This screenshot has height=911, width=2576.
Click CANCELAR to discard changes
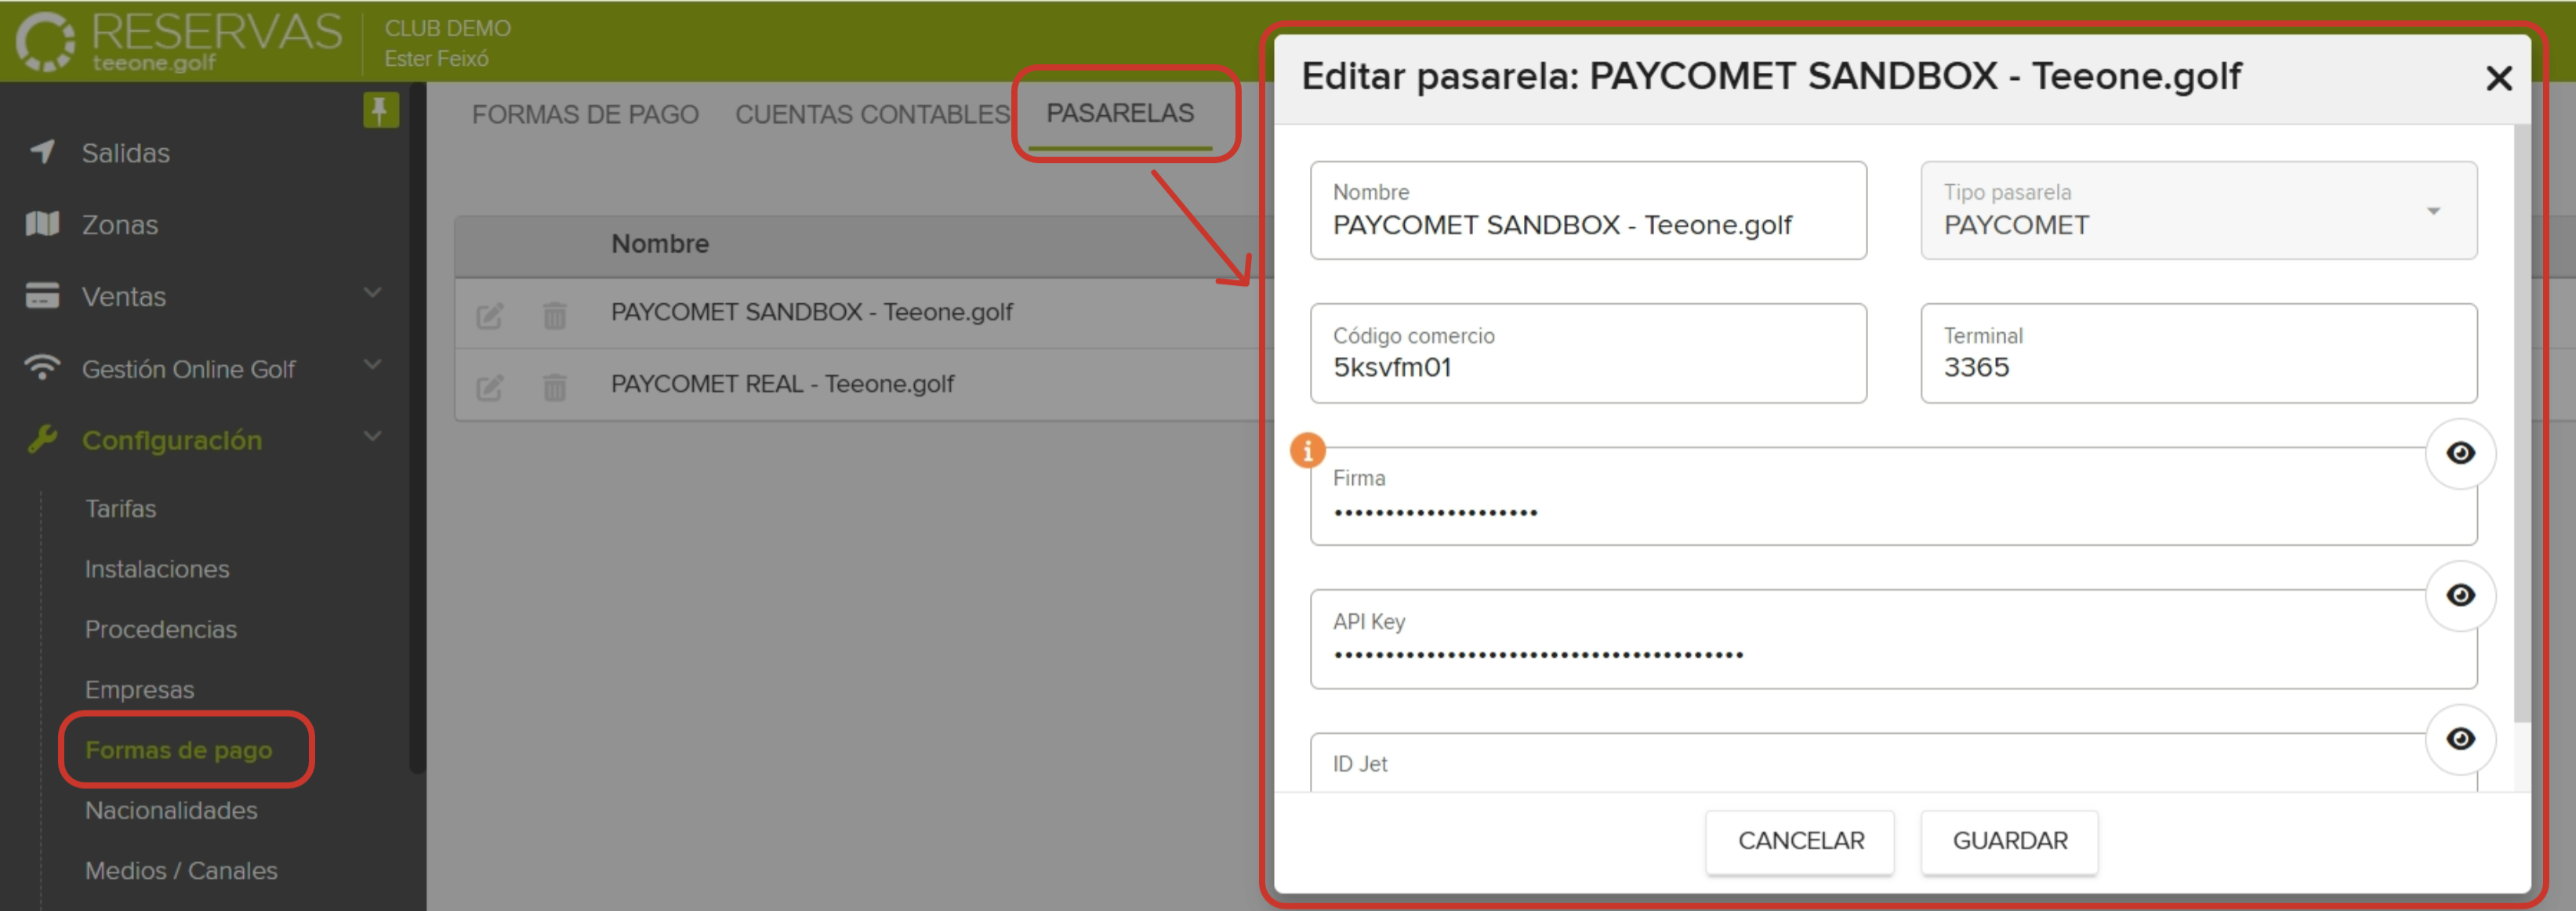click(x=1799, y=841)
